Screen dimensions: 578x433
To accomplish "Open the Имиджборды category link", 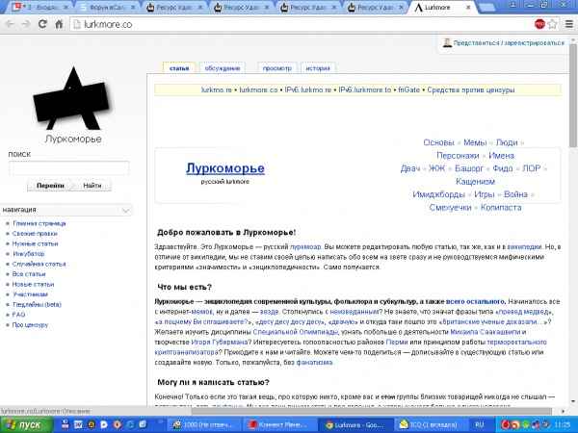I will (438, 194).
